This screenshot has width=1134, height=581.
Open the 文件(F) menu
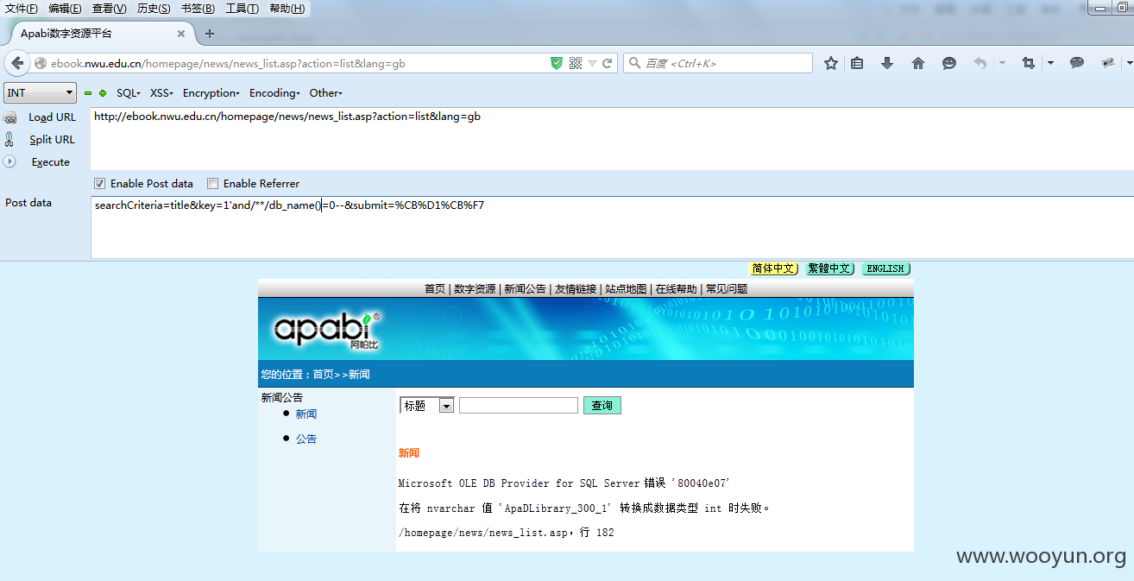pyautogui.click(x=22, y=9)
